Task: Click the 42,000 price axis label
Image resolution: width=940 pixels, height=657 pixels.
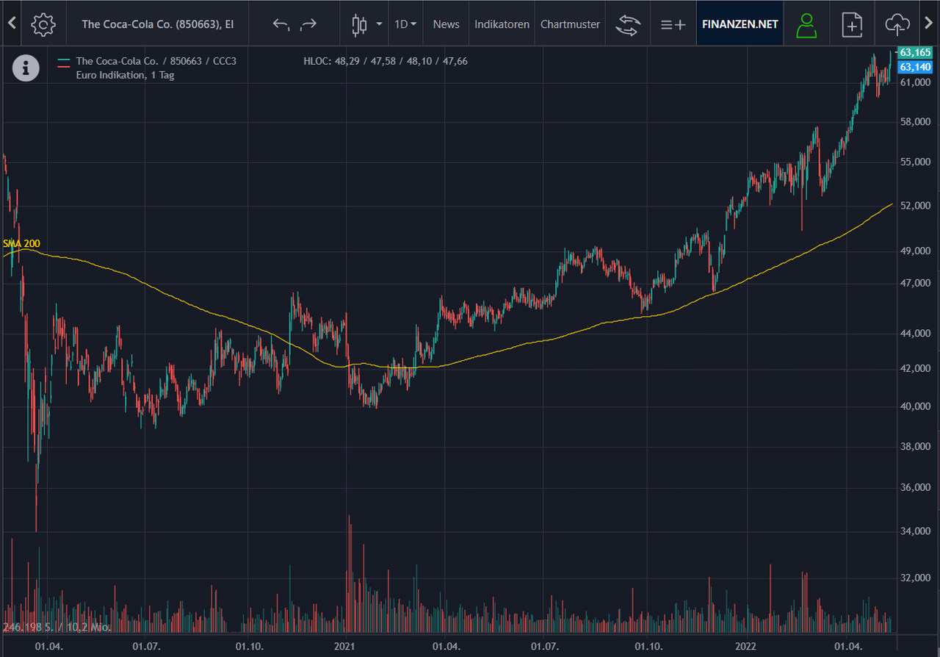Action: 915,369
